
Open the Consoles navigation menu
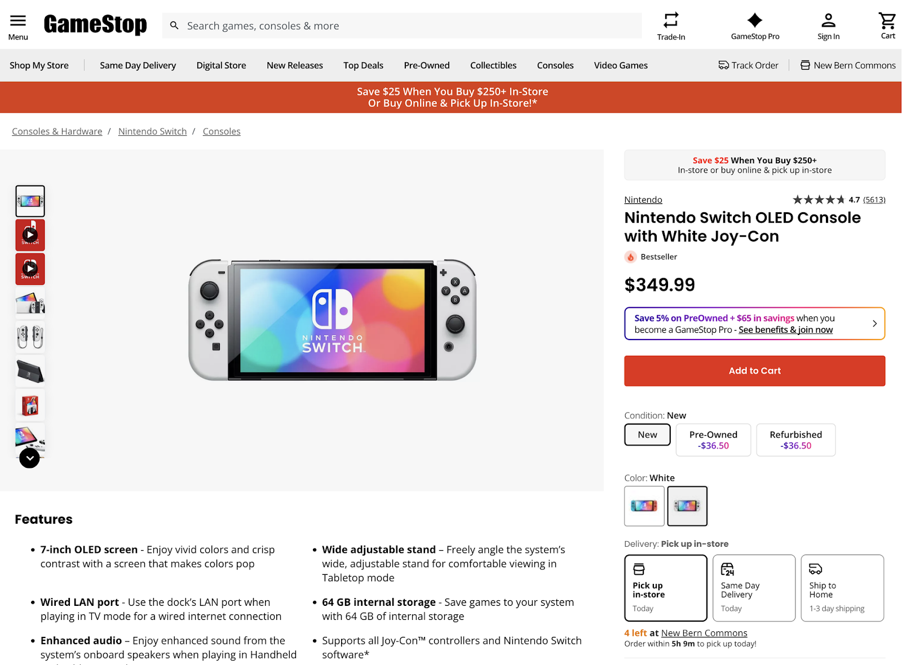pos(555,65)
